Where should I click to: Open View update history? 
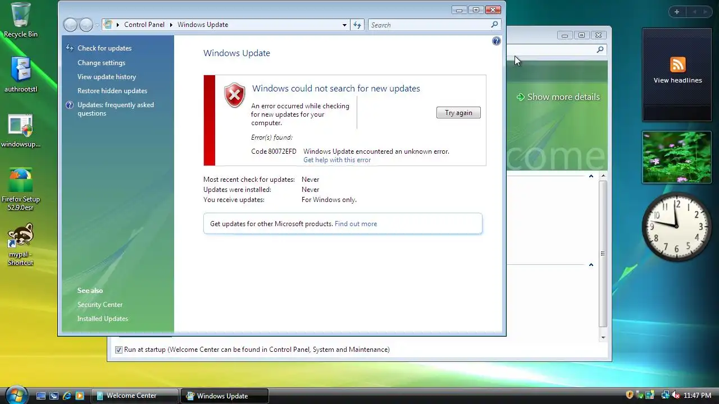point(107,77)
